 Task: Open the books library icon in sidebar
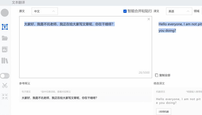point(5,60)
